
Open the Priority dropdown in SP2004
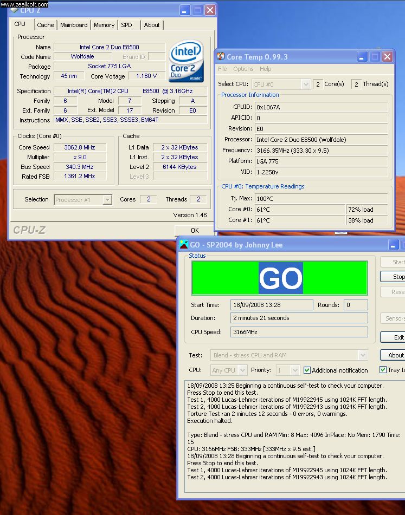[295, 370]
